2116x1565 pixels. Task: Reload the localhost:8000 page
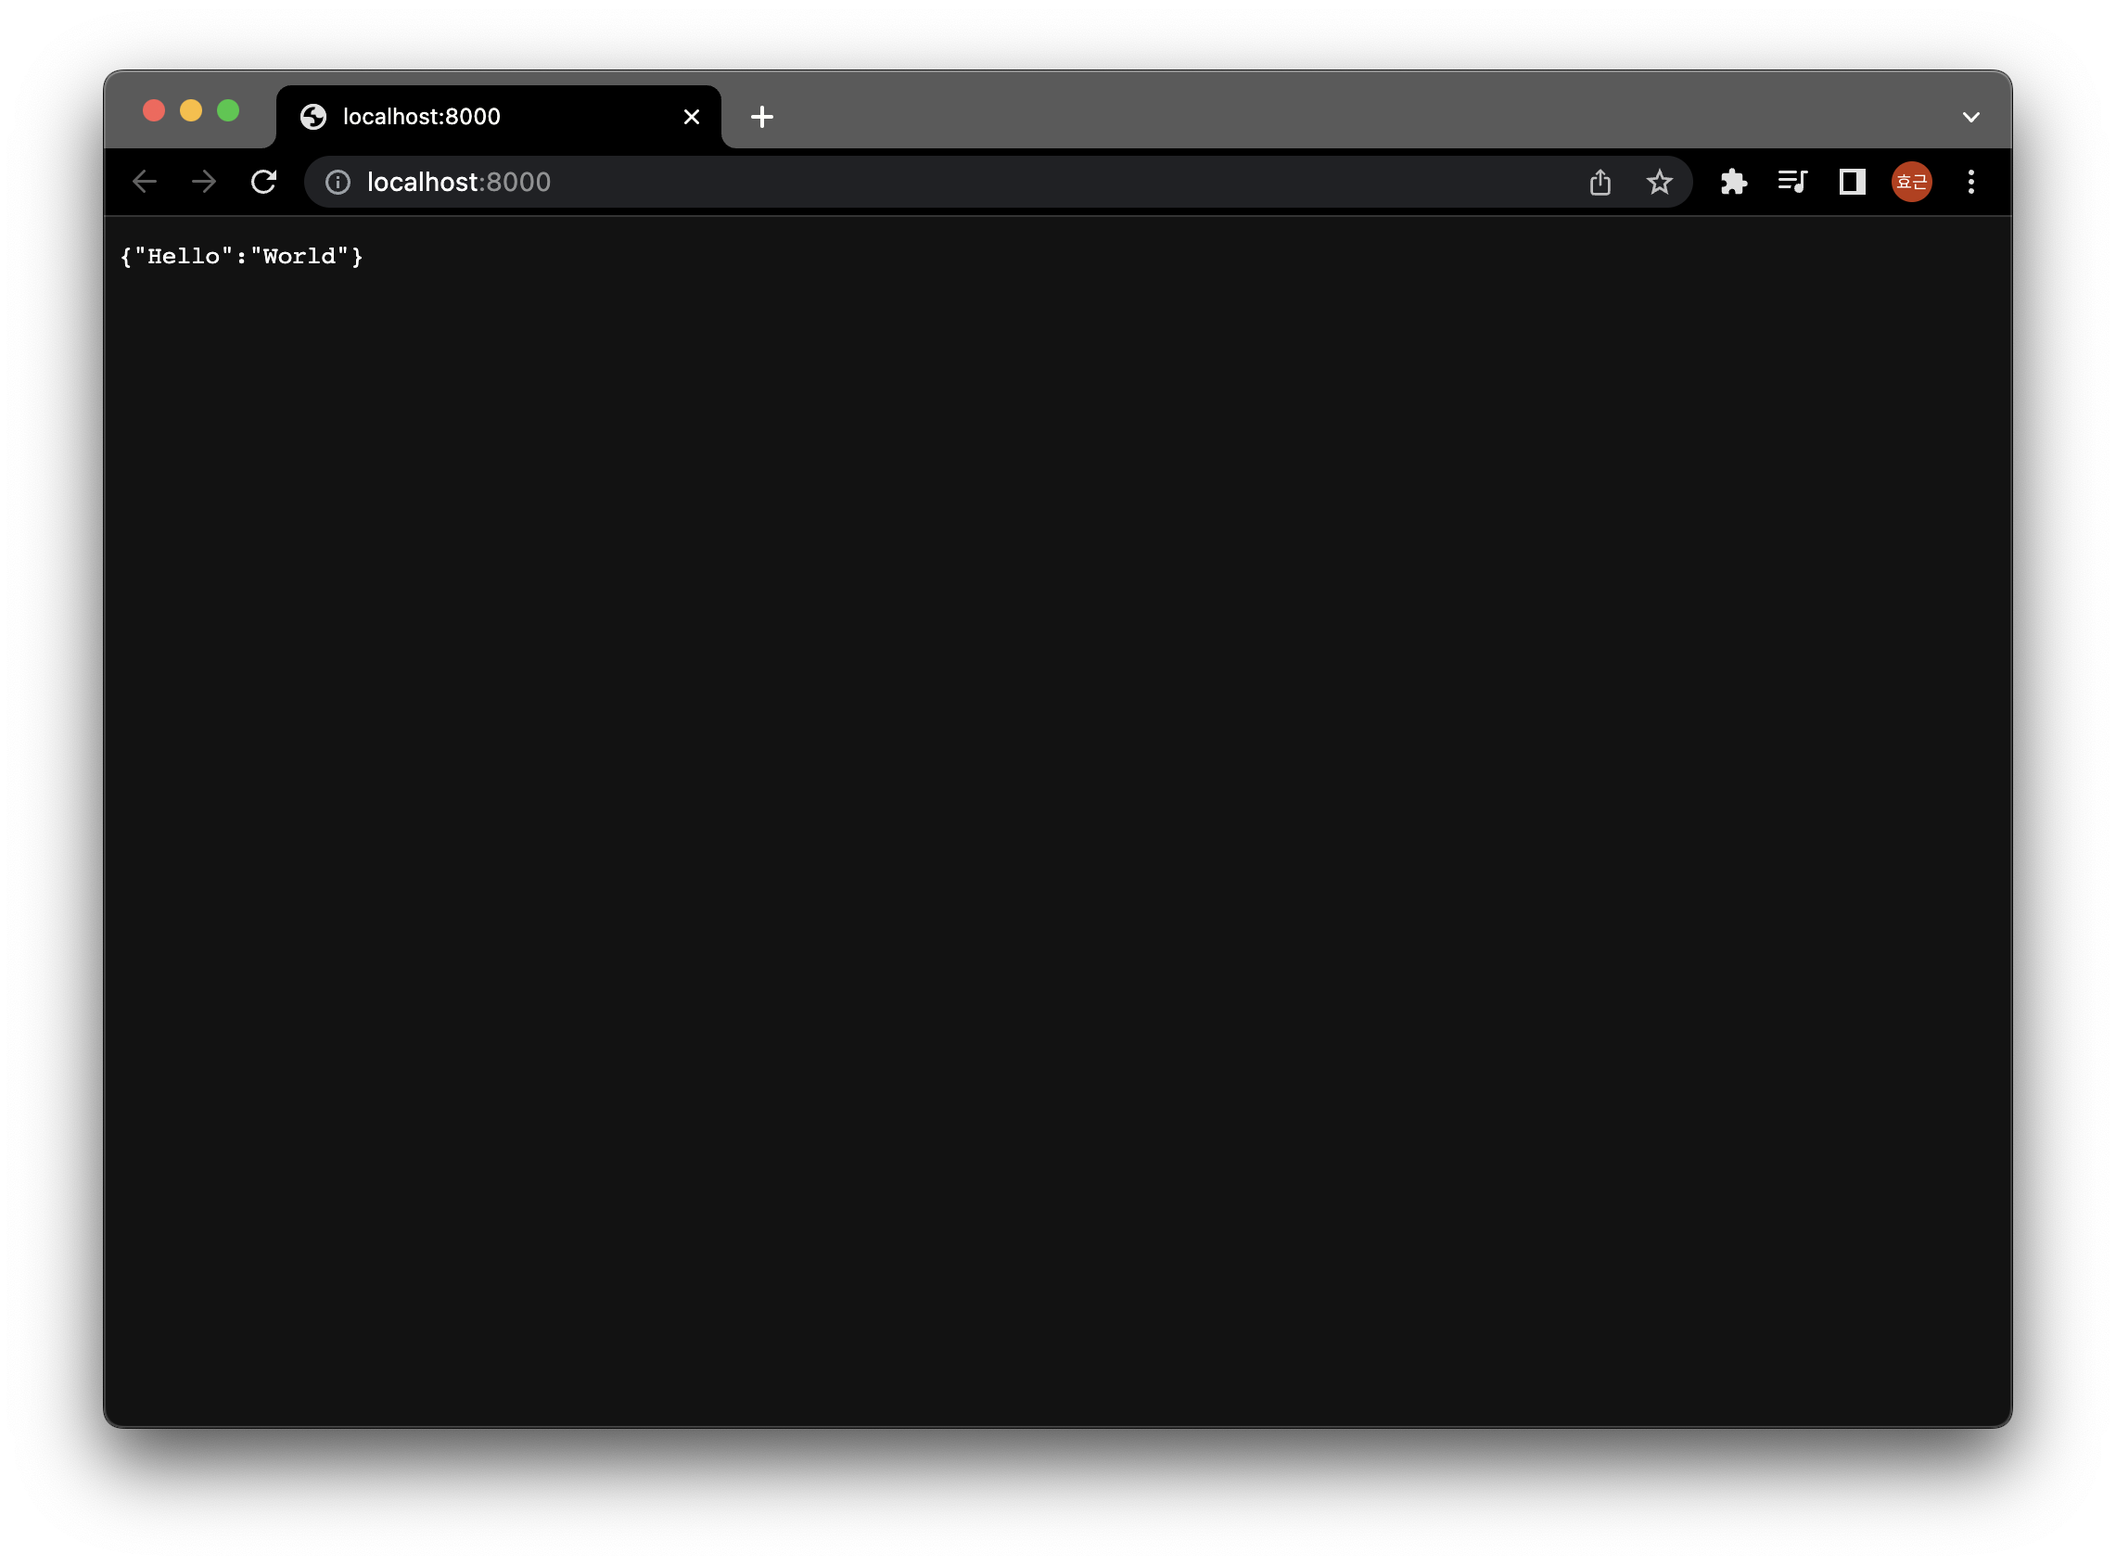[x=263, y=182]
